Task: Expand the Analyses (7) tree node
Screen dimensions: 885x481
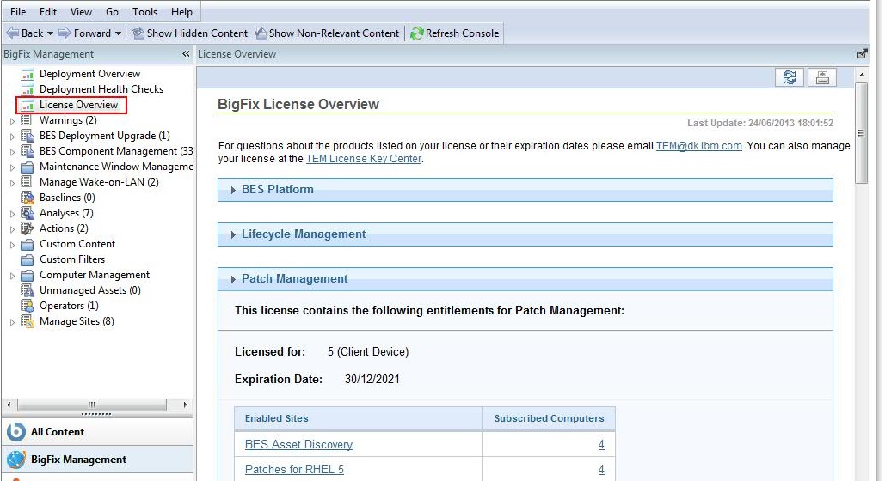Action: 12,214
